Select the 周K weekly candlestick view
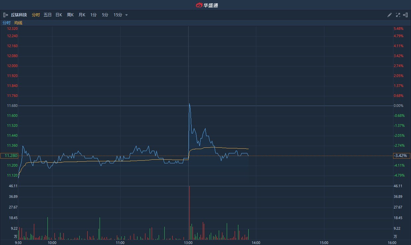The width and height of the screenshot is (411, 245). (x=70, y=15)
